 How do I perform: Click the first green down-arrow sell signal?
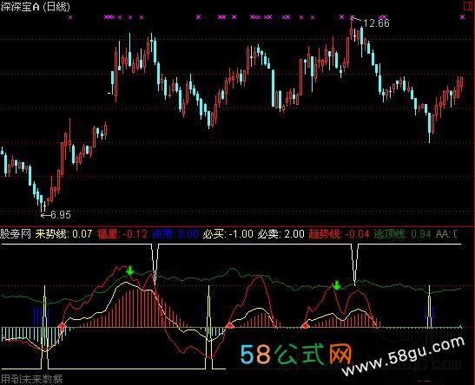pos(130,271)
